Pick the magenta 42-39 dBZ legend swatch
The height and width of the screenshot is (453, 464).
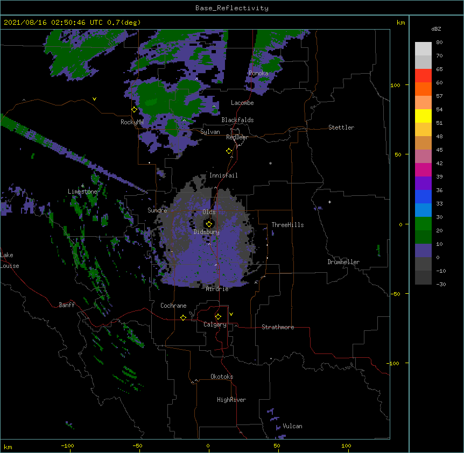coord(423,170)
